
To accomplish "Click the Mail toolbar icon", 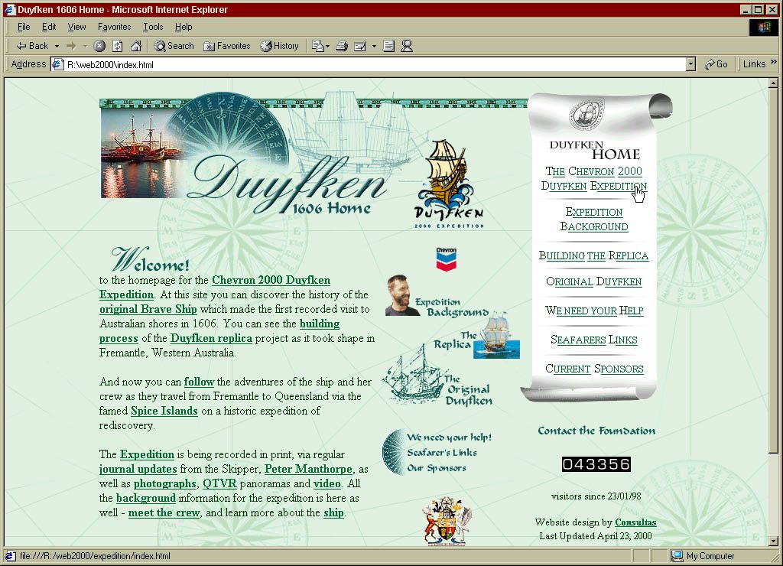I will tap(317, 46).
